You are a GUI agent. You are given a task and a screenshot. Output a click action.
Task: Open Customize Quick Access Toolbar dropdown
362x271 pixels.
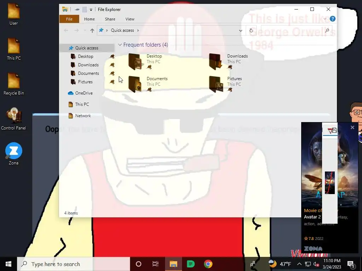pos(91,10)
